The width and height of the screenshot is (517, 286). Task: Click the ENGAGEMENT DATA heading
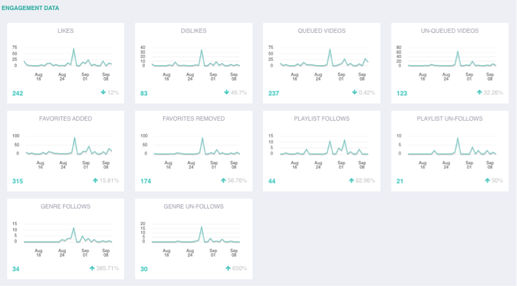coord(30,8)
